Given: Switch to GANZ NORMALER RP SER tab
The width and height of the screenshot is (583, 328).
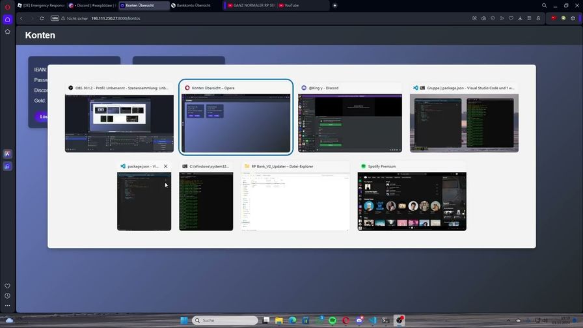Looking at the screenshot, I should point(251,6).
